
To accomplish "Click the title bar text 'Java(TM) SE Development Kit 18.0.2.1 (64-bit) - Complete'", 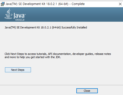I will tap(45, 4).
